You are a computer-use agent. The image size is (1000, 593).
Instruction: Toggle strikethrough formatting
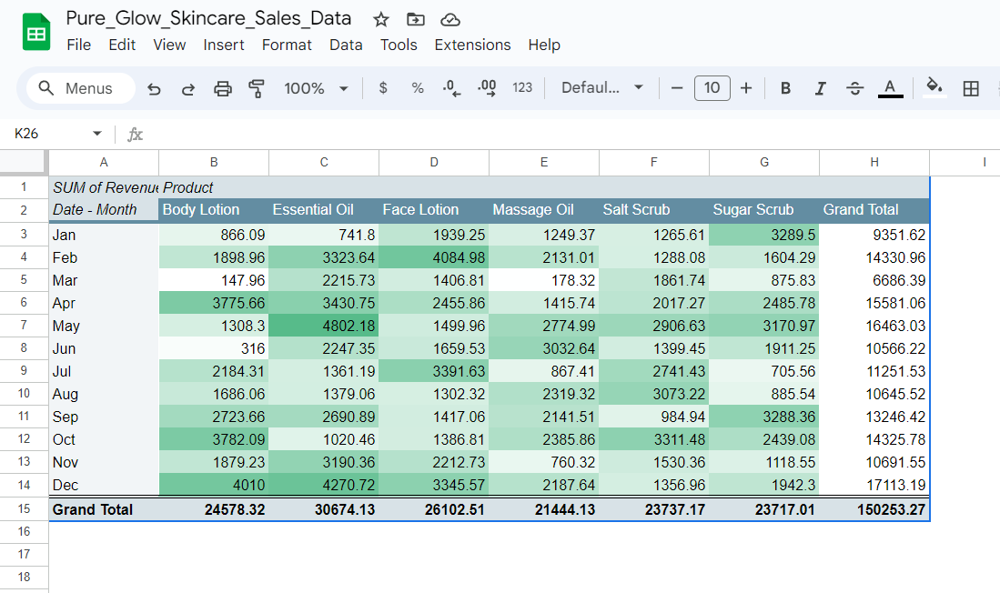[855, 88]
